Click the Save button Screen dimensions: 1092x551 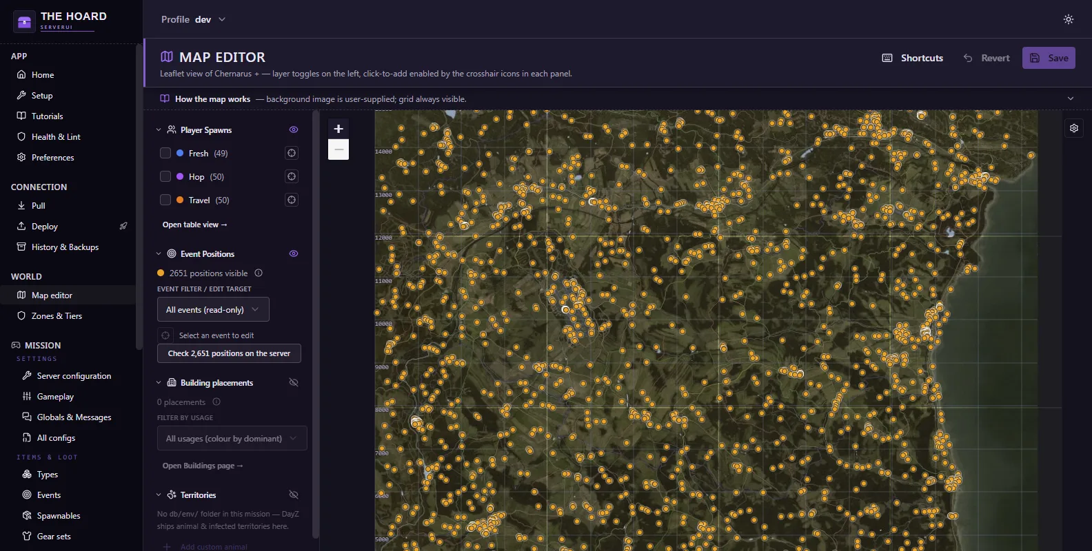[x=1049, y=58]
